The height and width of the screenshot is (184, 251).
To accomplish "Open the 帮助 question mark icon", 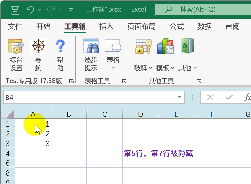I will tap(60, 46).
